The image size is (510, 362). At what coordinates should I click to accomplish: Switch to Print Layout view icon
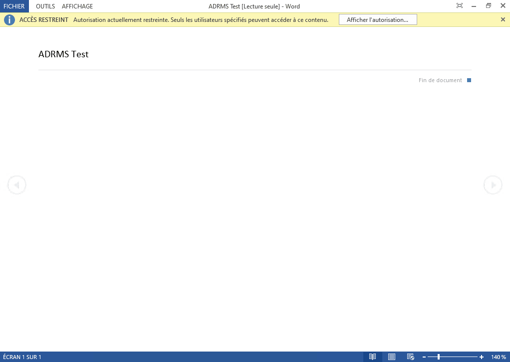pyautogui.click(x=392, y=357)
